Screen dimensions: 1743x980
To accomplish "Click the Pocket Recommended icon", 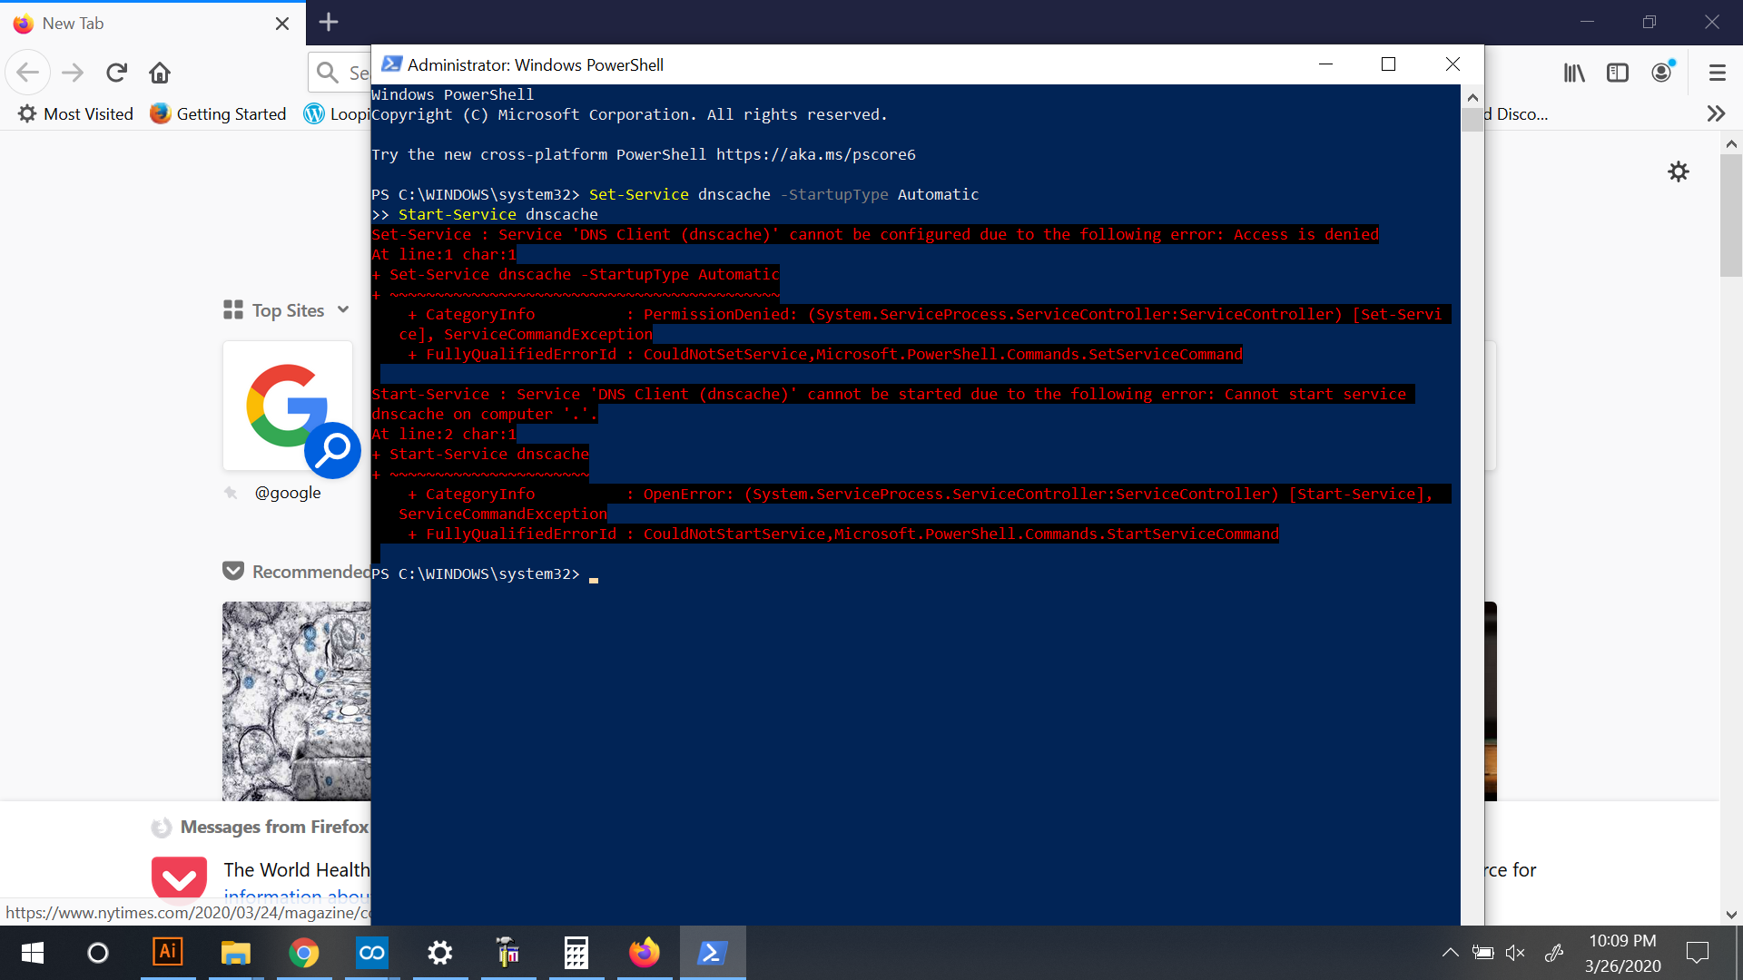I will click(x=233, y=571).
